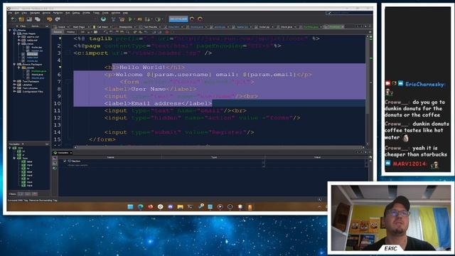
Task: Expand the Test Packages node
Action: tap(14, 82)
